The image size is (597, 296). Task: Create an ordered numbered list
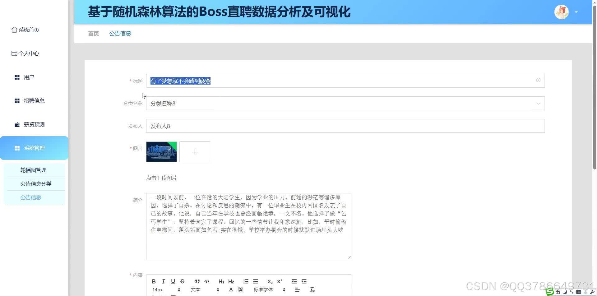click(246, 281)
